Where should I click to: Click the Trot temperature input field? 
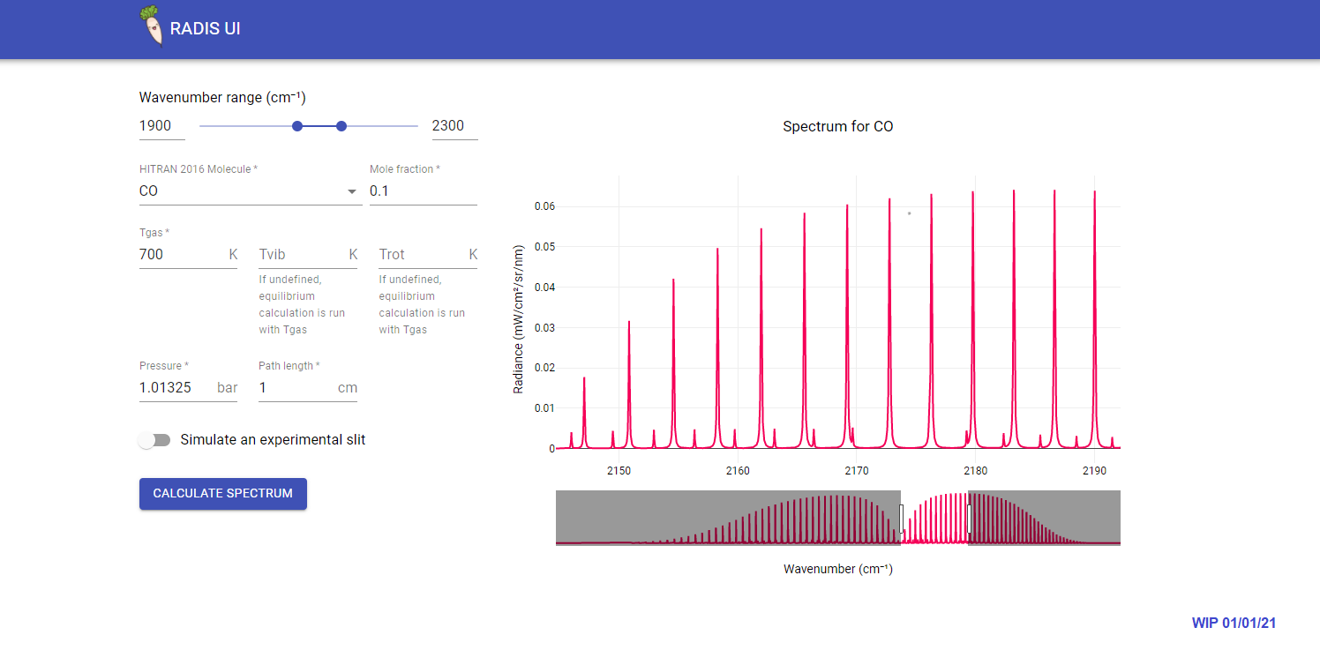tap(428, 255)
